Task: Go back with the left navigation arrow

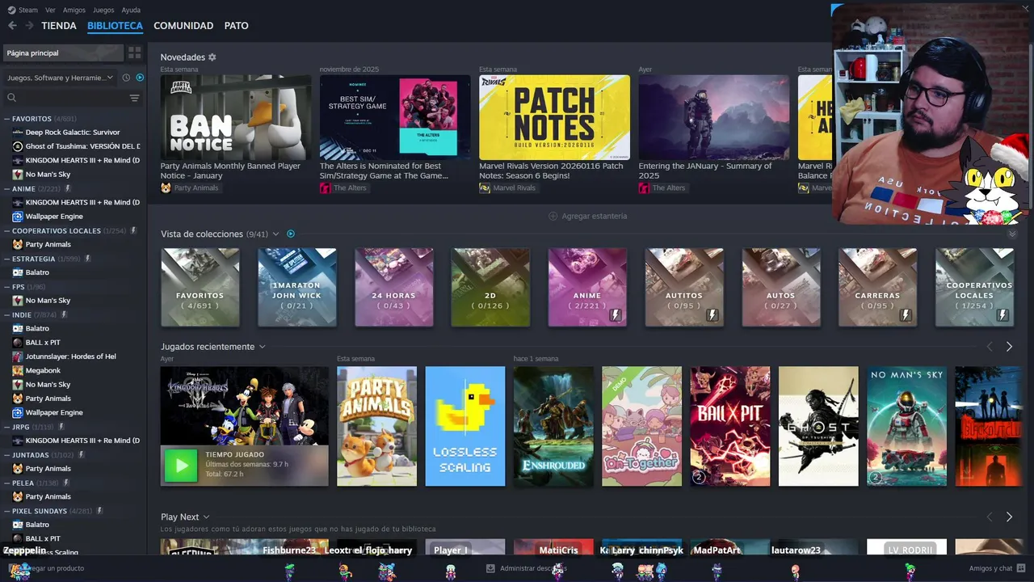Action: pos(12,26)
